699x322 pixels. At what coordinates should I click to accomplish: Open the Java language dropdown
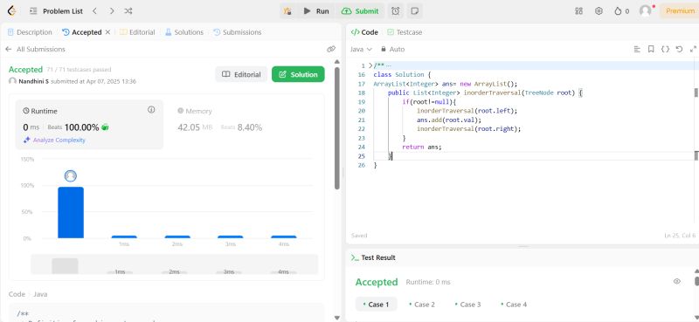coord(361,49)
